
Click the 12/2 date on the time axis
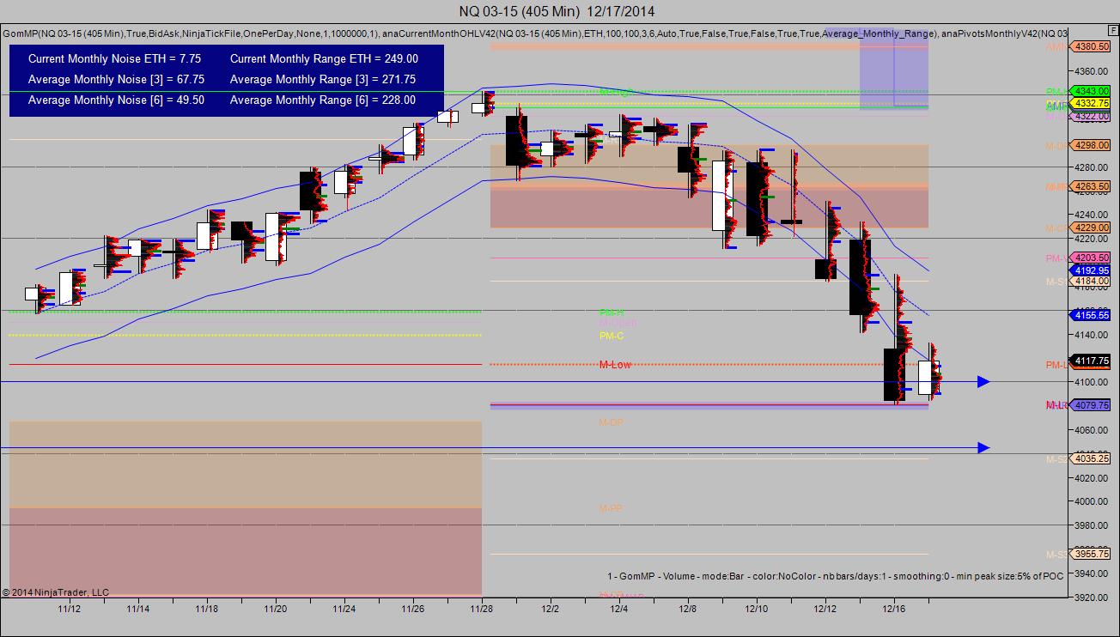pos(551,609)
